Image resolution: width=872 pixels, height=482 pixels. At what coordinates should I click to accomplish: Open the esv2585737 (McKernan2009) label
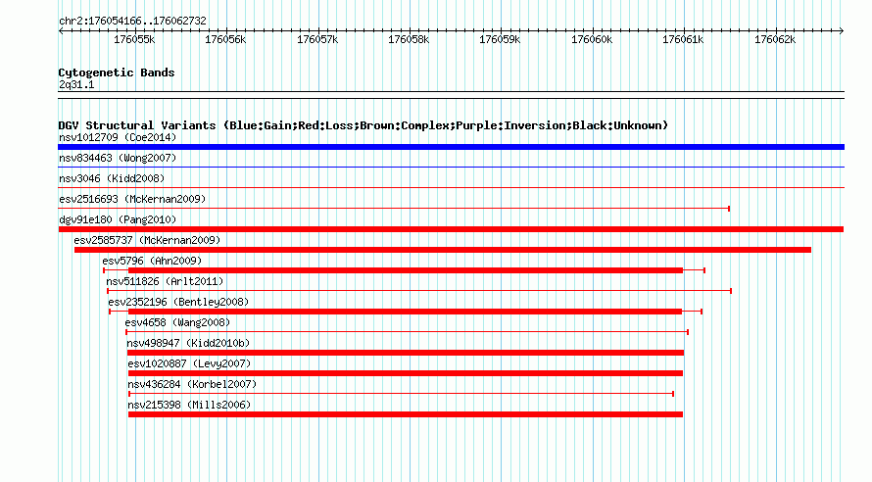click(147, 240)
